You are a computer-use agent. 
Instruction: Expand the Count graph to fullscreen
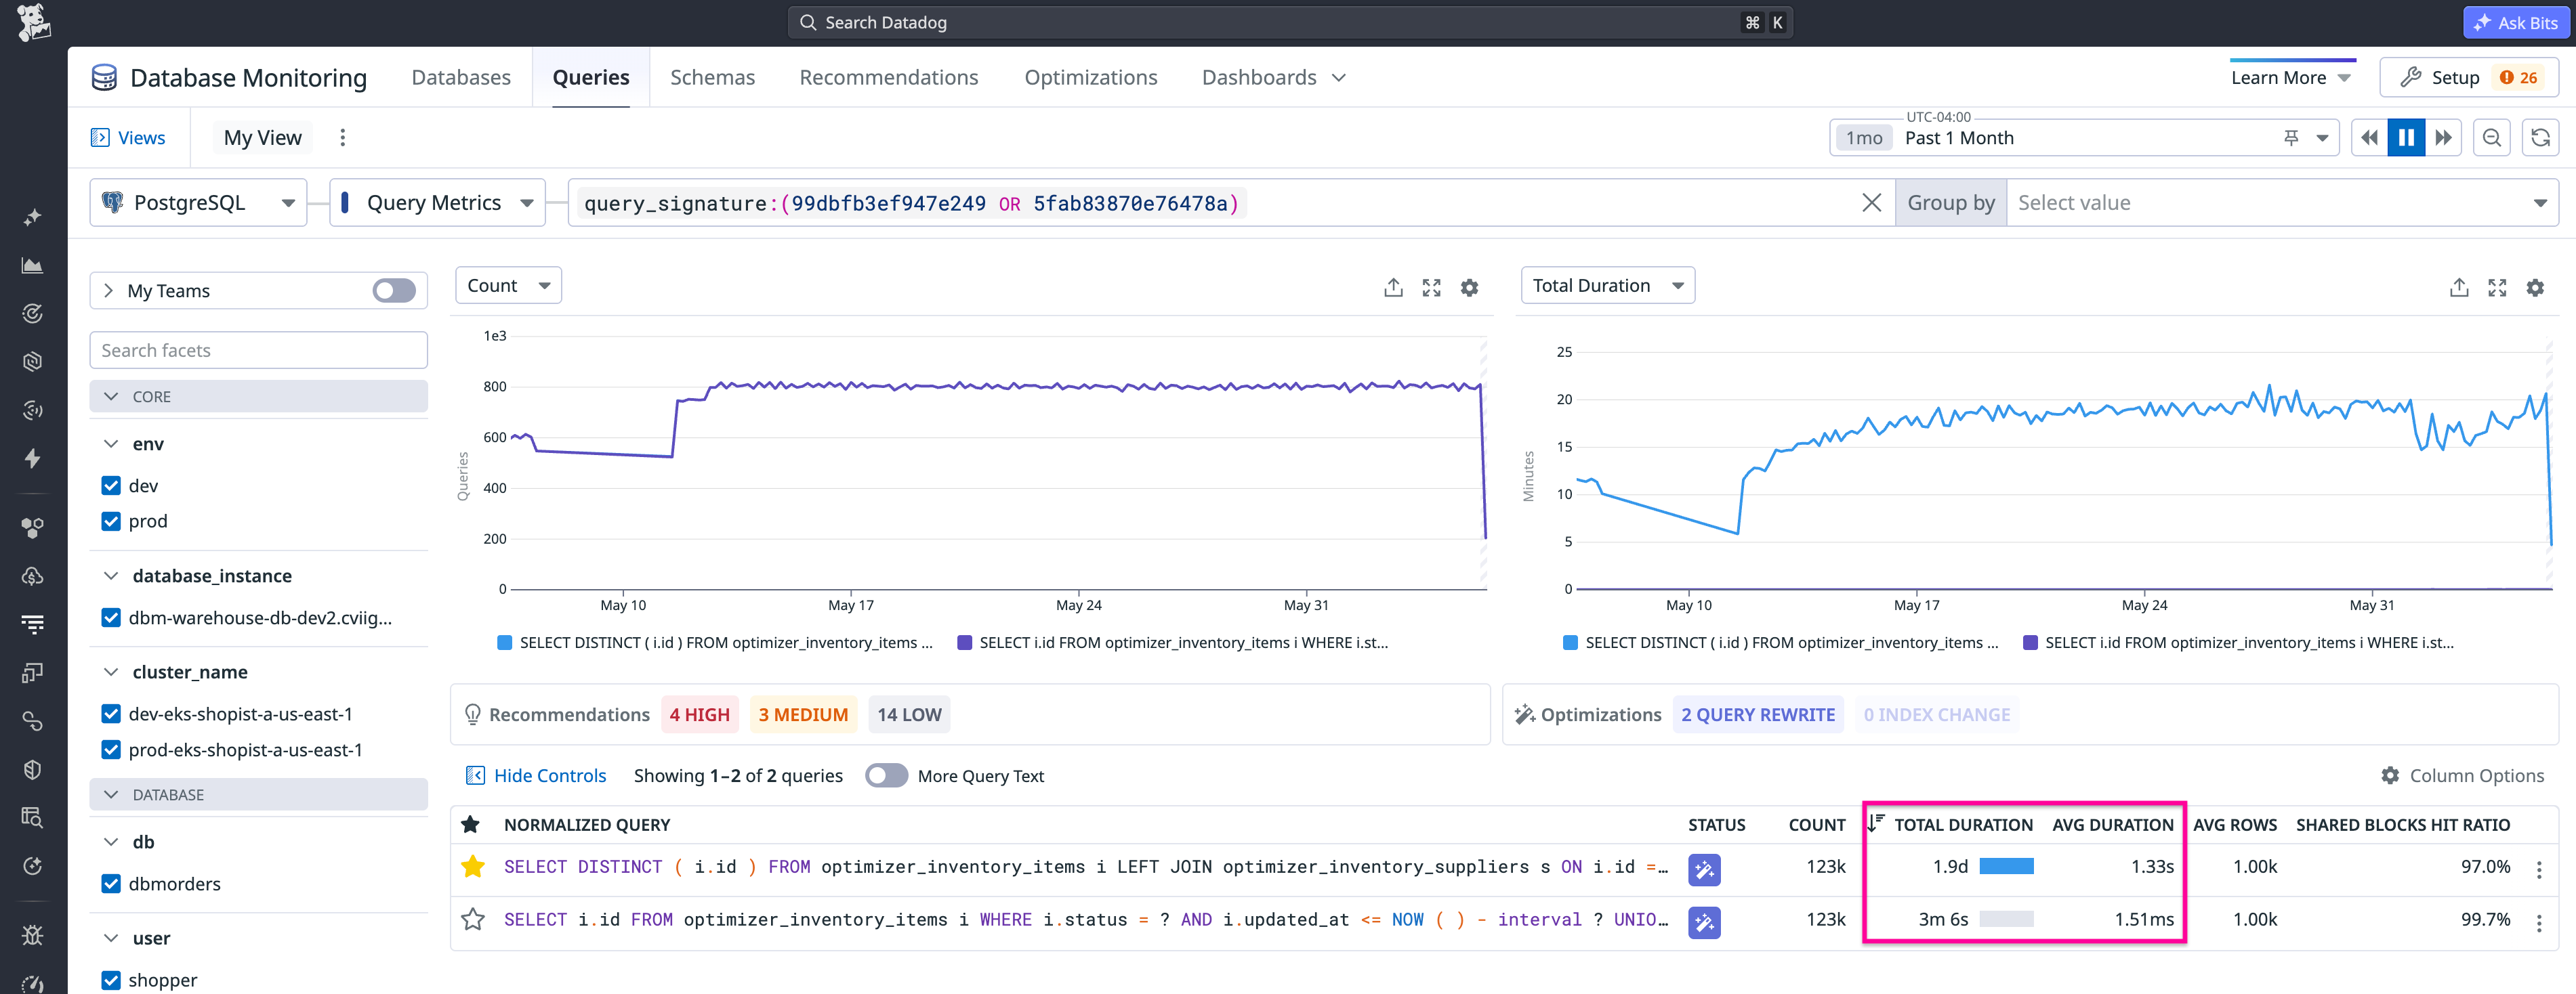(x=1431, y=288)
